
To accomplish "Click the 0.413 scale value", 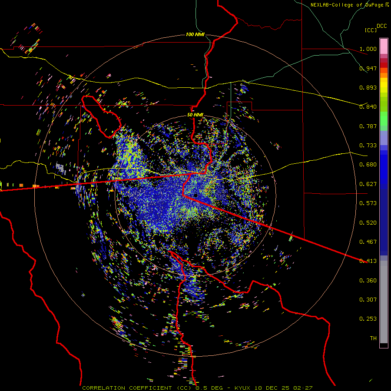I will coord(368,261).
